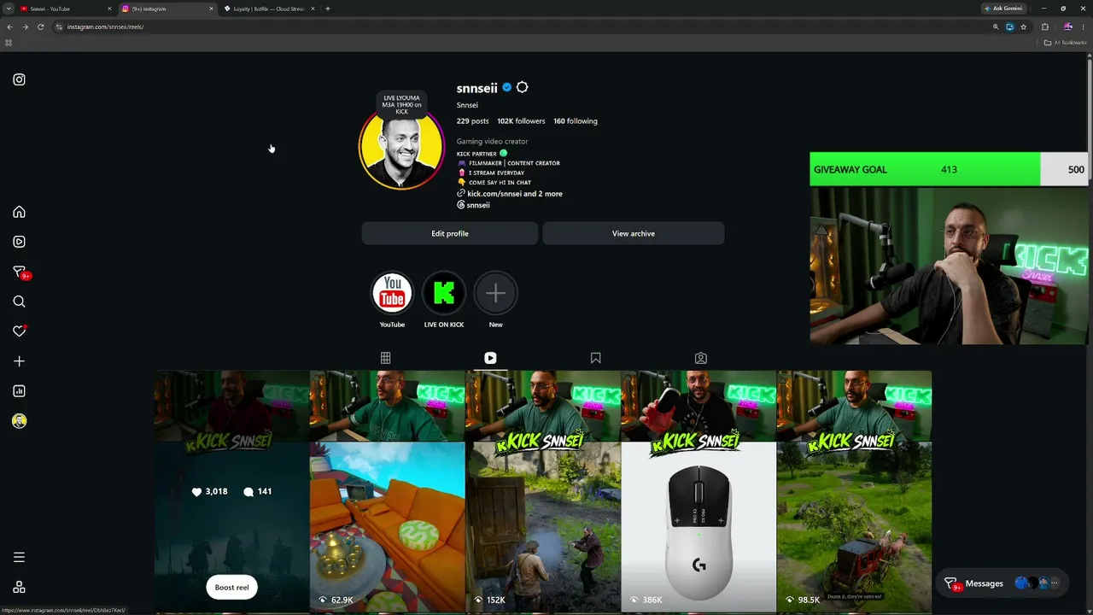The width and height of the screenshot is (1093, 615).
Task: Open the All Bookmarks folder
Action: 1066,43
